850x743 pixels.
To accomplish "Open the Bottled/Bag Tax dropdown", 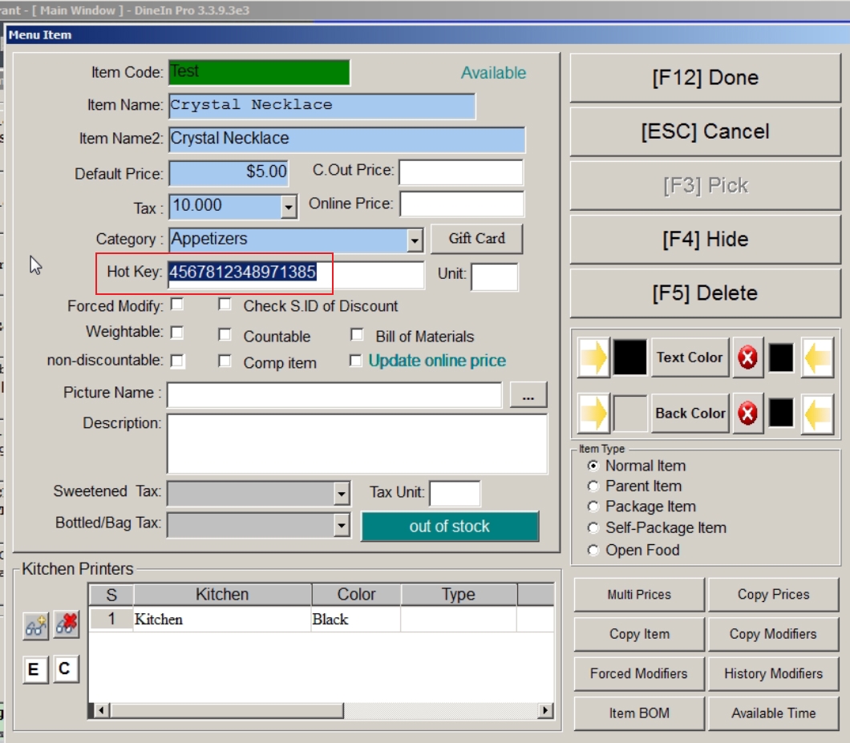I will (x=341, y=525).
